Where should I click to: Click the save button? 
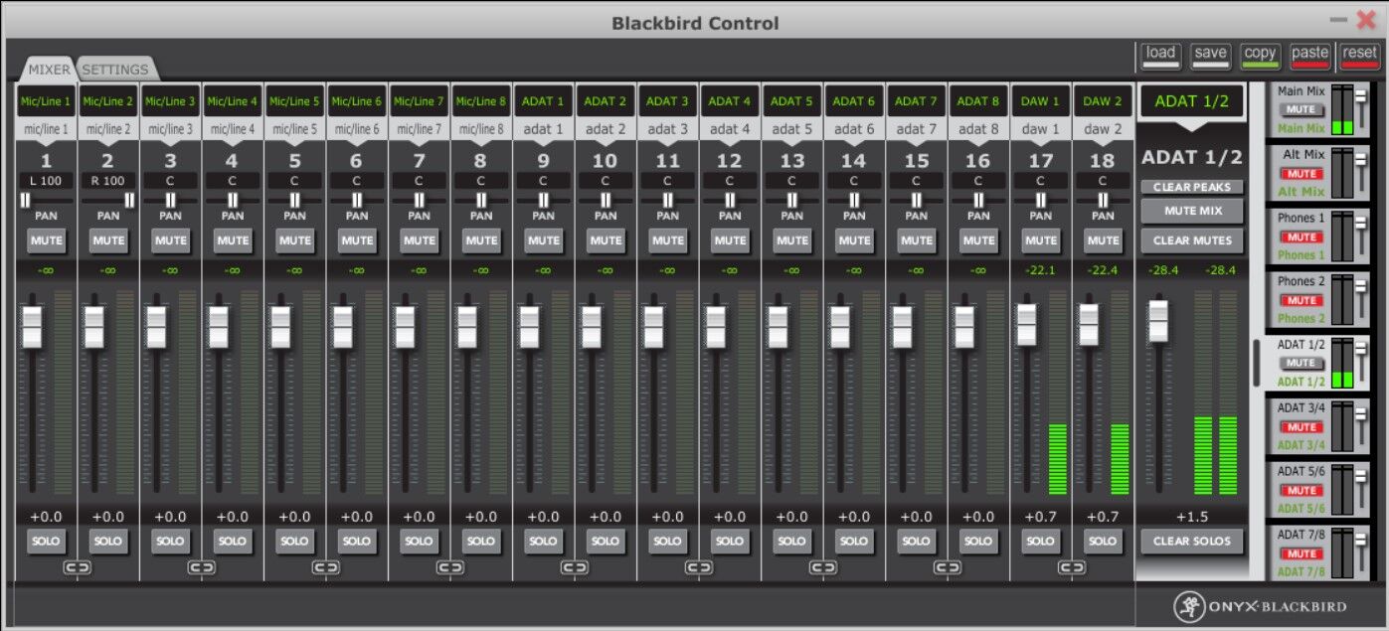click(1211, 56)
